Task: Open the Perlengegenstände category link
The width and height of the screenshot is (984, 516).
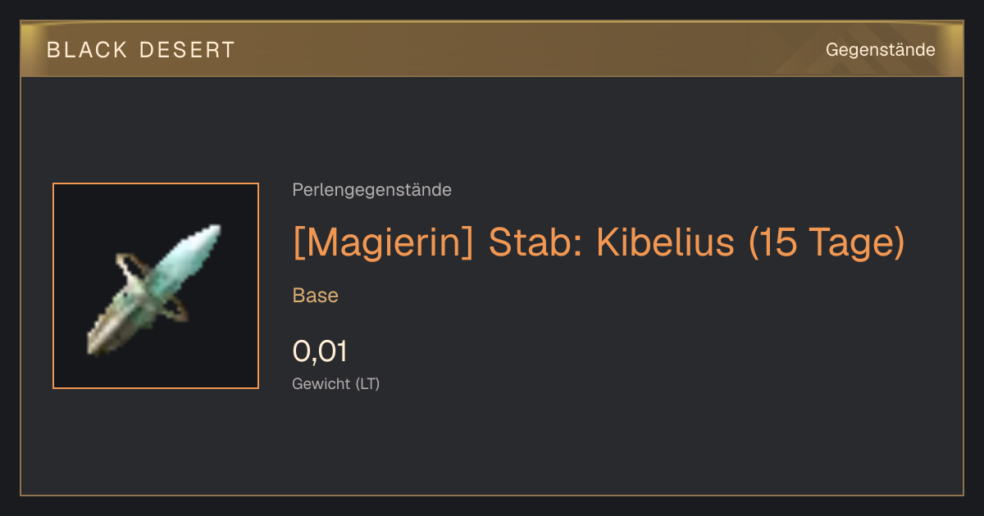Action: pyautogui.click(x=371, y=190)
